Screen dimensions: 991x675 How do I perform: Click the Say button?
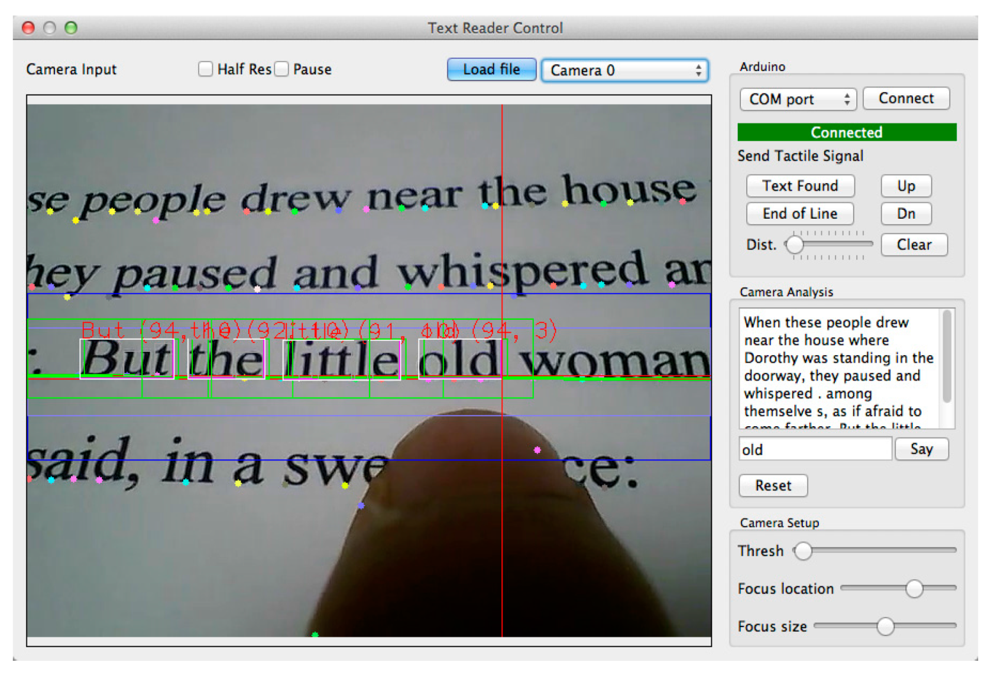click(x=921, y=449)
